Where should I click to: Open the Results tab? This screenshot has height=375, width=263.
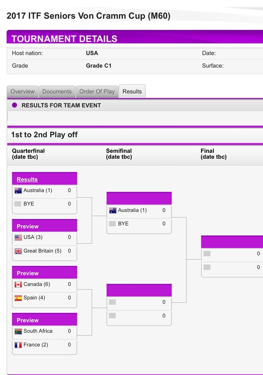click(132, 91)
